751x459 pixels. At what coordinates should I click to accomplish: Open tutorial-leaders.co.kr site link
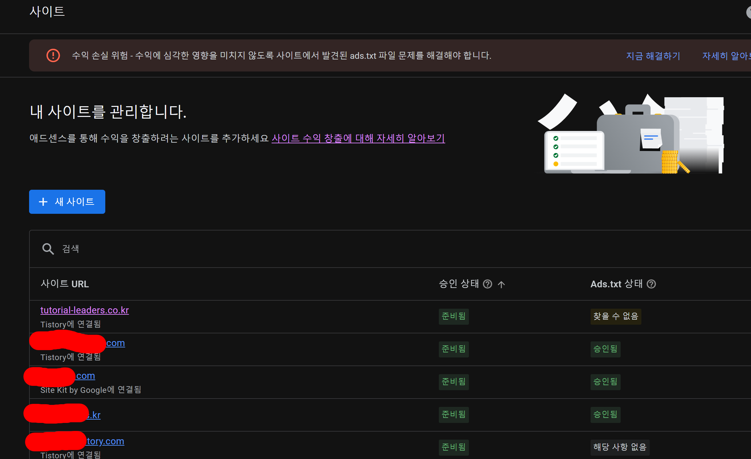point(85,310)
